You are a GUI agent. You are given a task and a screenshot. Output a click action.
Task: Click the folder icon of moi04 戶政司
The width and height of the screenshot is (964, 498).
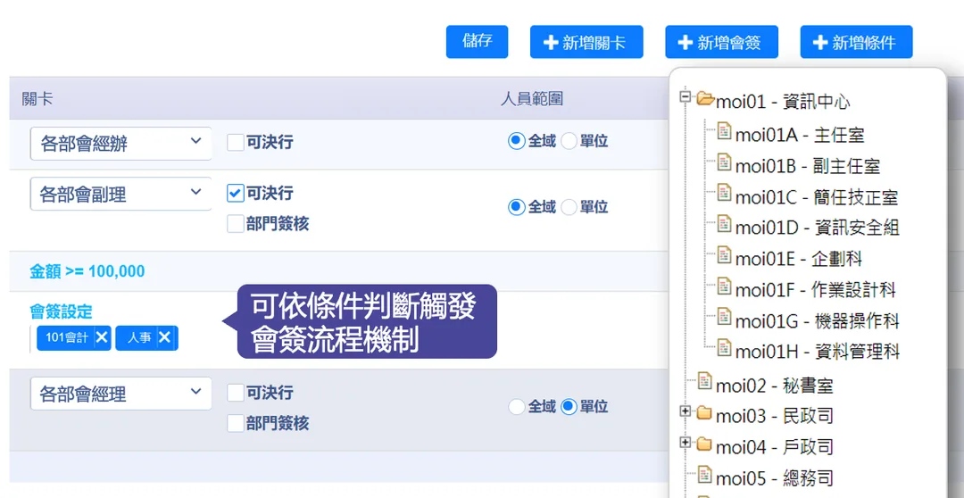click(x=704, y=443)
